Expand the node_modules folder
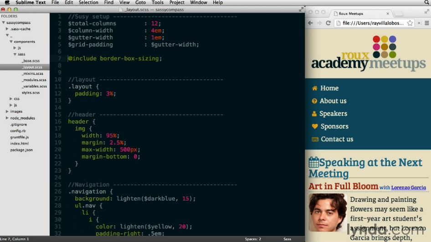Image resolution: width=431 pixels, height=242 pixels. [7, 118]
